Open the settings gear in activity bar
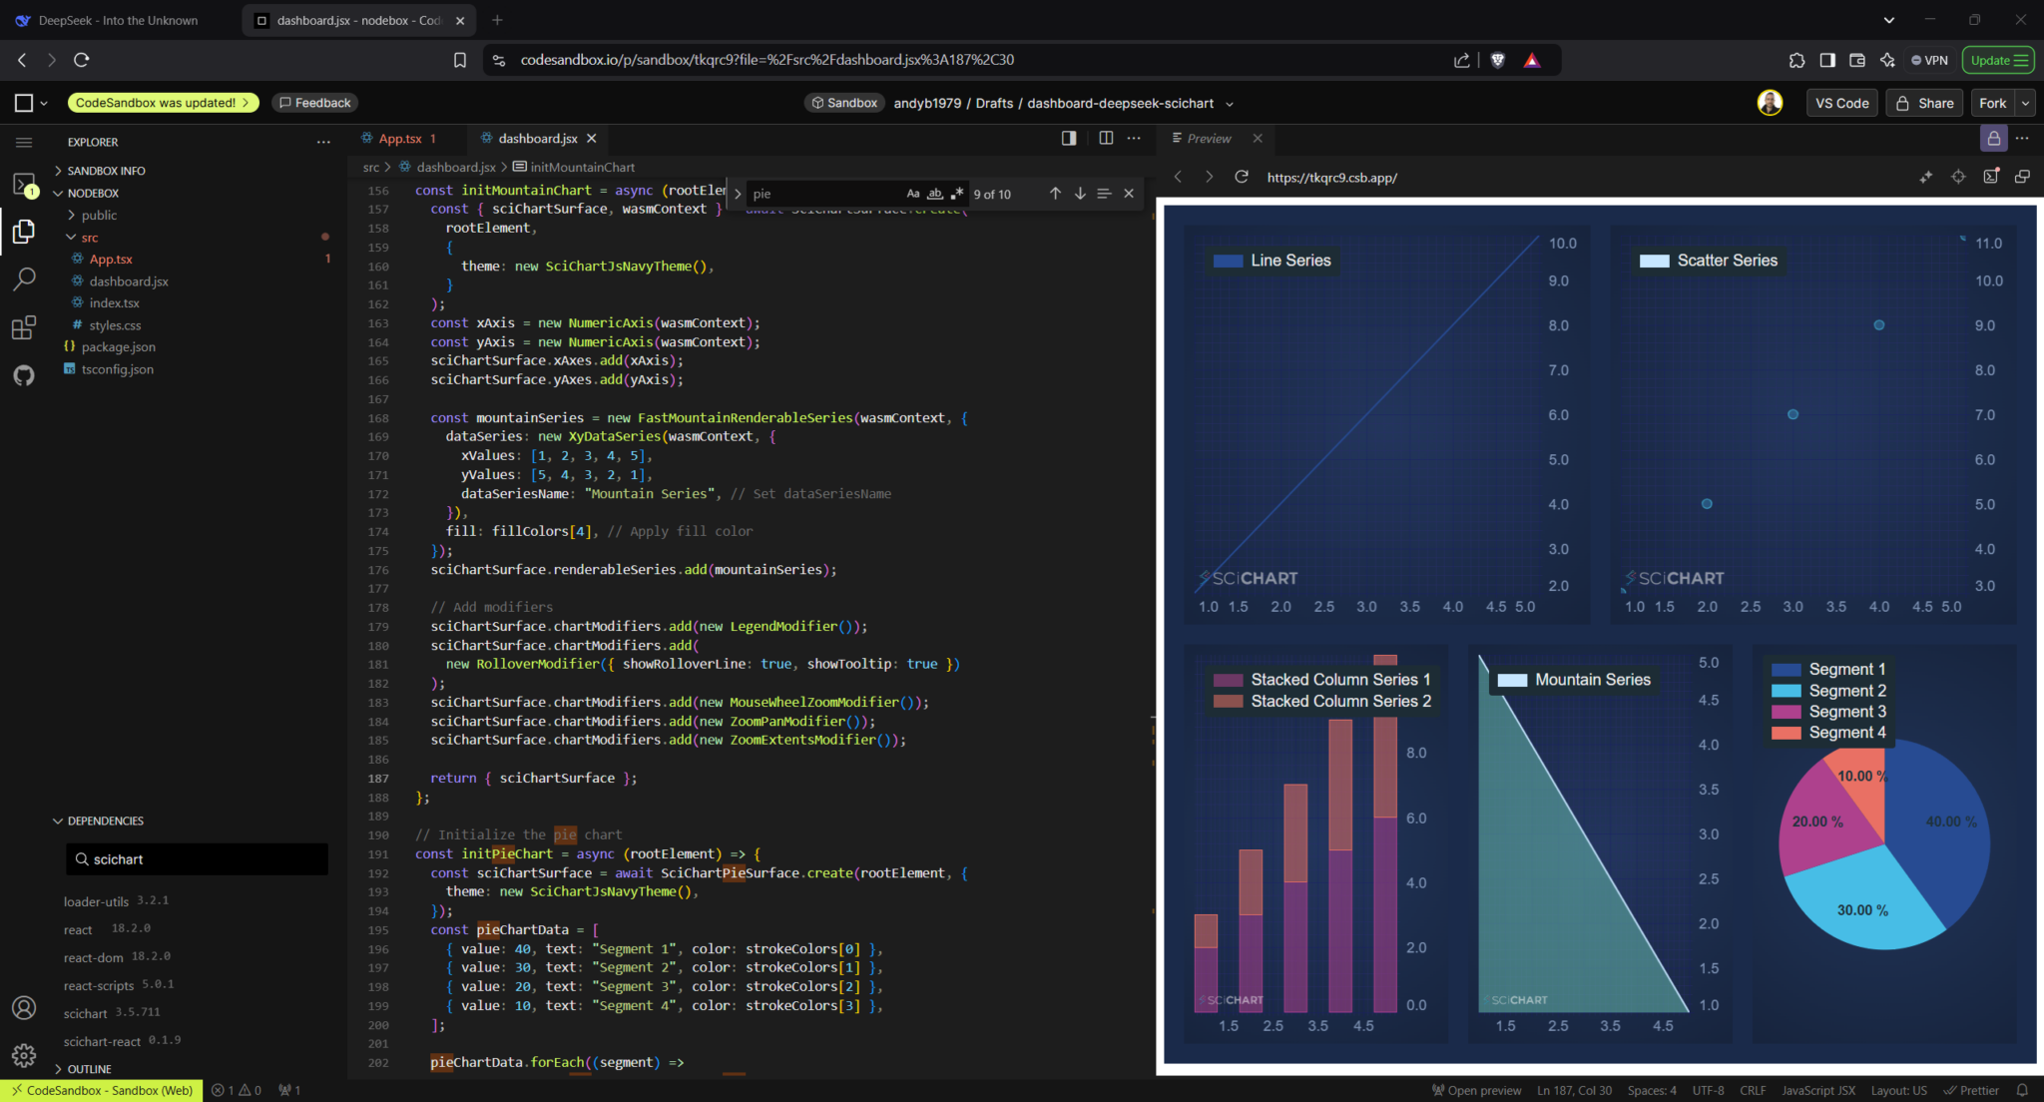The width and height of the screenshot is (2044, 1102). pyautogui.click(x=24, y=1055)
